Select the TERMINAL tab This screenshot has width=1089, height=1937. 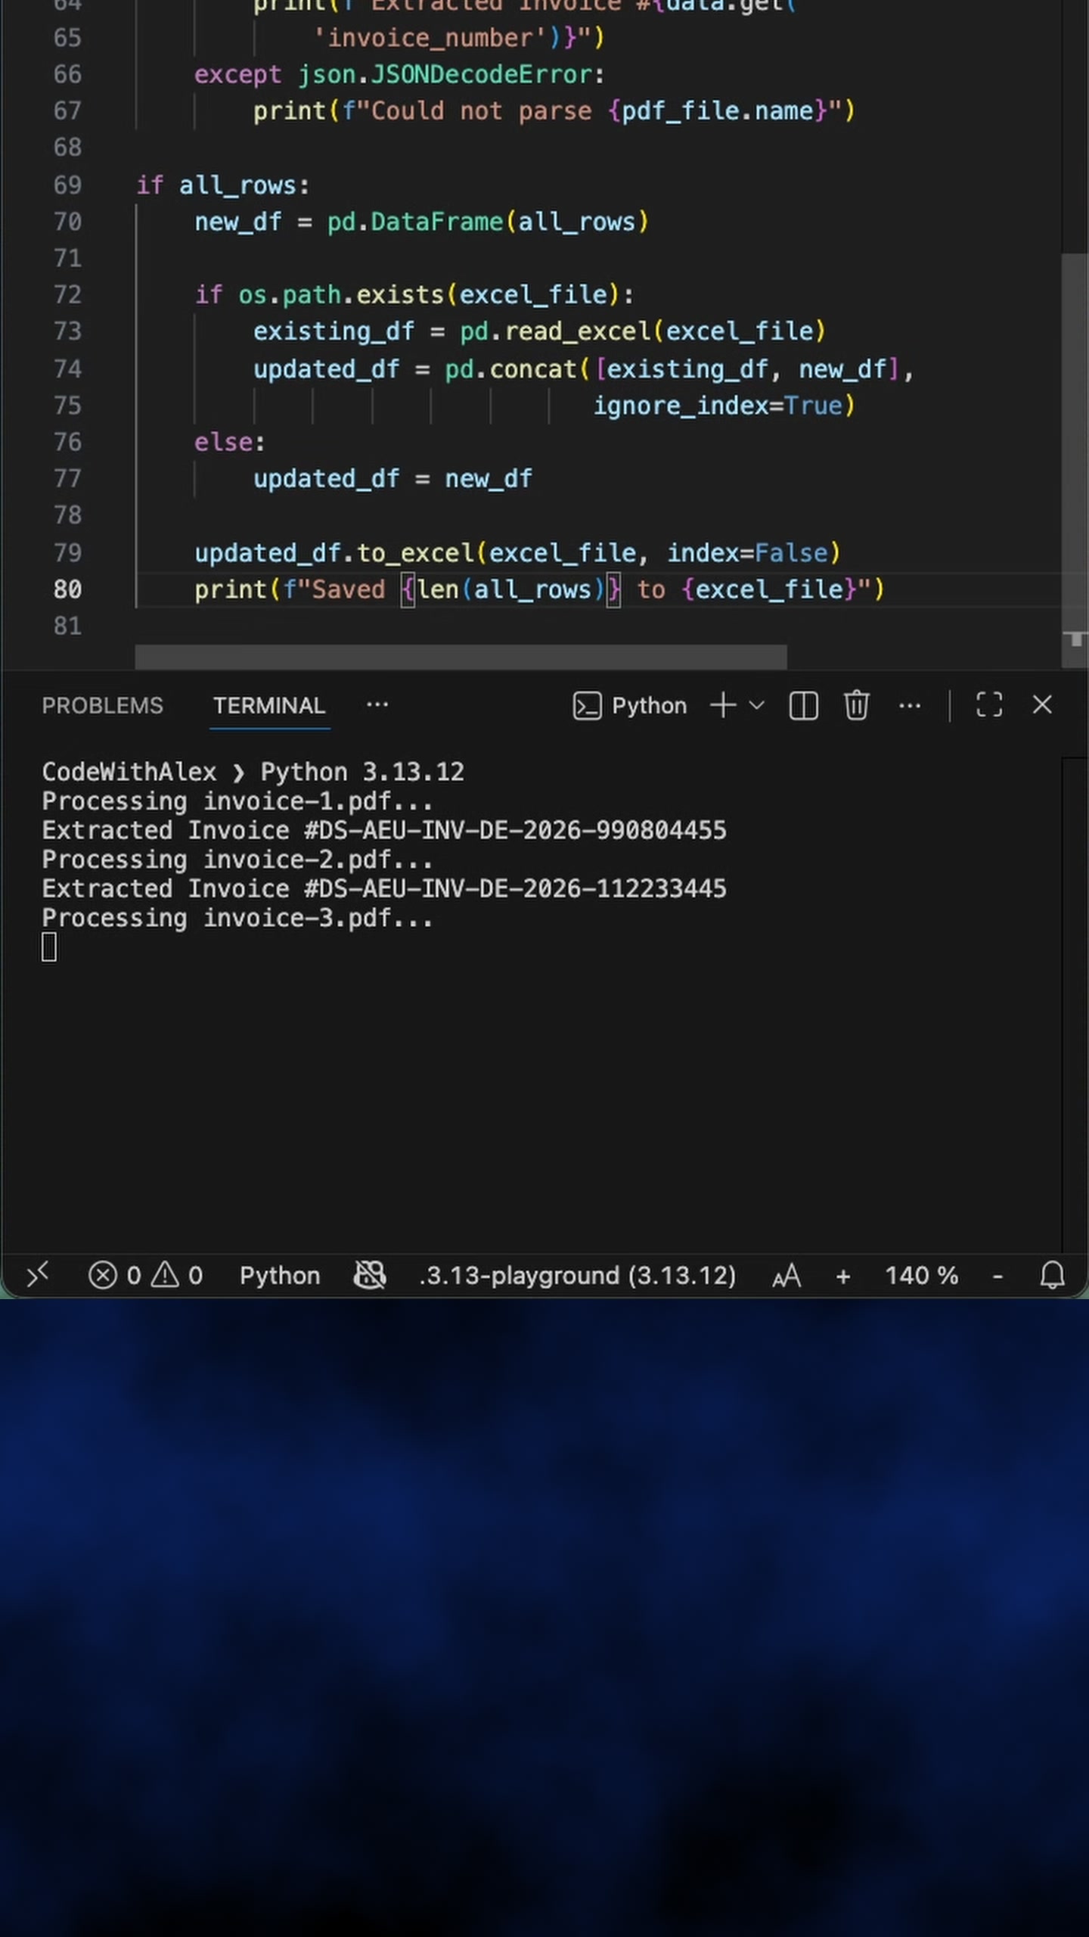pyautogui.click(x=269, y=705)
